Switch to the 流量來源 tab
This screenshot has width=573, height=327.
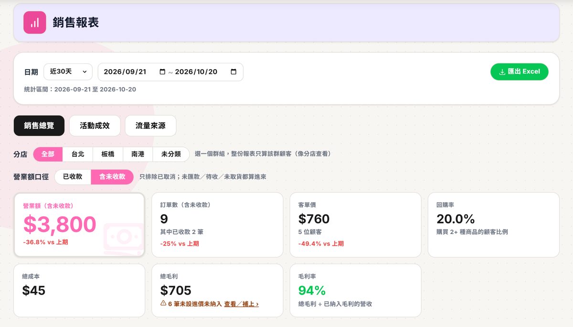pyautogui.click(x=150, y=126)
